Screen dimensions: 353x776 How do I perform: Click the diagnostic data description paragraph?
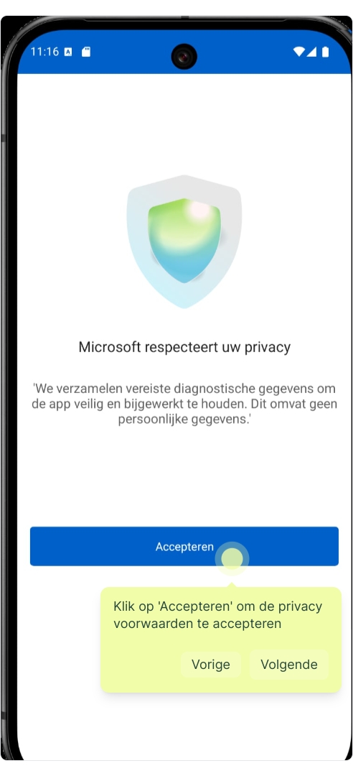pos(184,404)
